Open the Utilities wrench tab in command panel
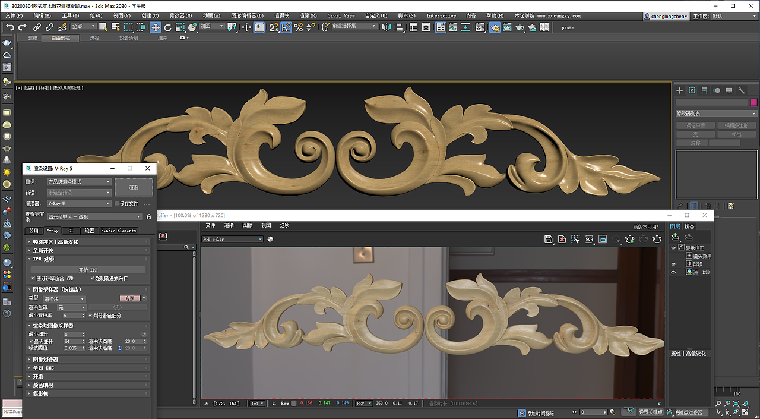 tap(742, 90)
